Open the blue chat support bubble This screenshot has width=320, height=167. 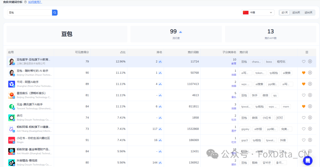point(308,160)
